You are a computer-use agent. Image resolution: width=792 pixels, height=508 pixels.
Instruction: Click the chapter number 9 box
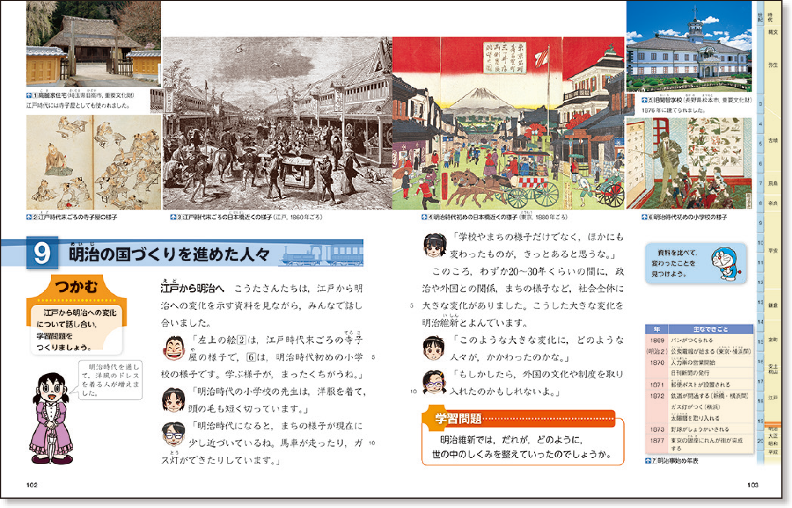point(42,253)
